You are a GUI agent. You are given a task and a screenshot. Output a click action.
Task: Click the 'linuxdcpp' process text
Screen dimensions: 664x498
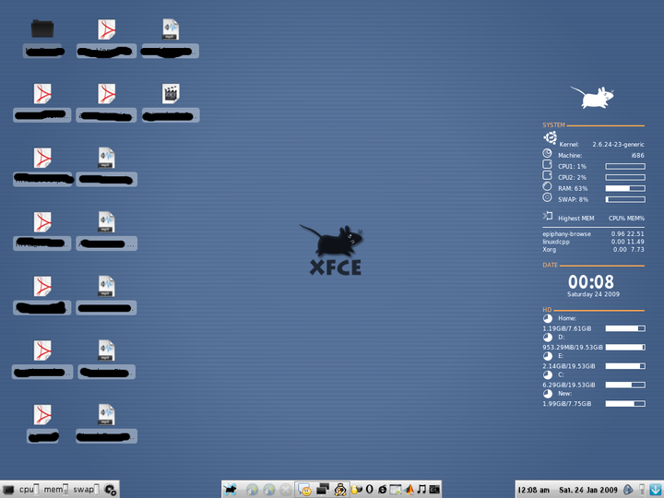556,242
